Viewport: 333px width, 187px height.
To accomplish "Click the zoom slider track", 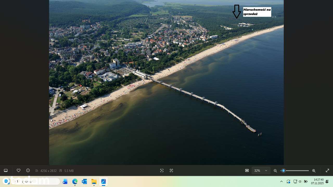I will [x=297, y=171].
